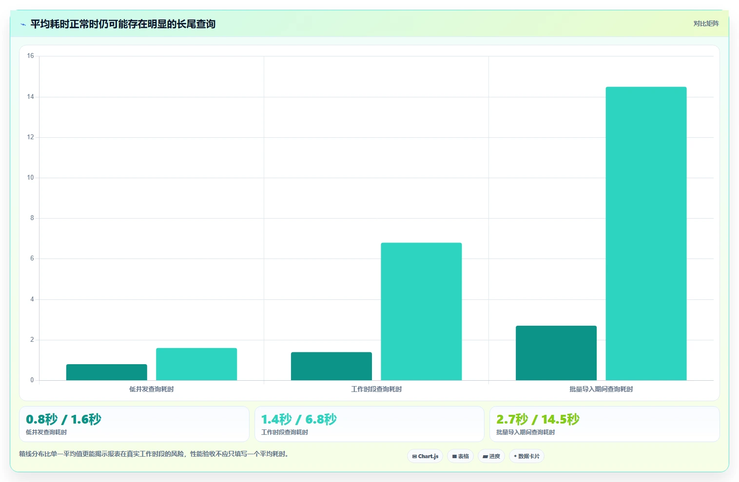739x482 pixels.
Task: Select the Chart.js chip
Action: tap(425, 456)
